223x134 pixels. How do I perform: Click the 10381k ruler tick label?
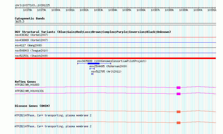(70, 10)
